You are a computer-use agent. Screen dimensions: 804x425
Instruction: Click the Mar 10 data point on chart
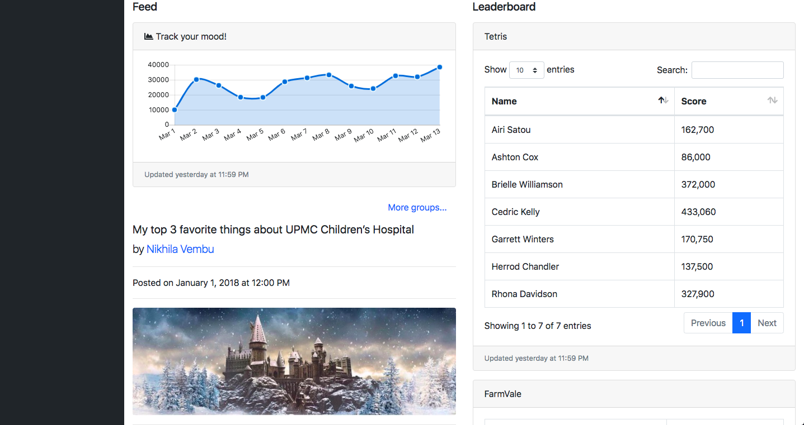tap(373, 89)
